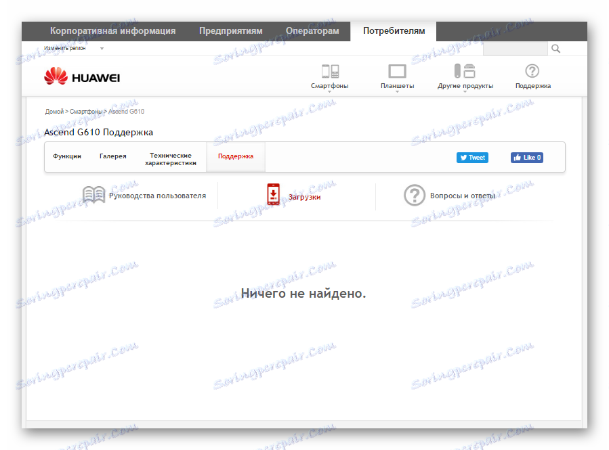Screen dimensions: 609x450
Task: Select the 'Потребителям' top tab
Action: tap(394, 31)
